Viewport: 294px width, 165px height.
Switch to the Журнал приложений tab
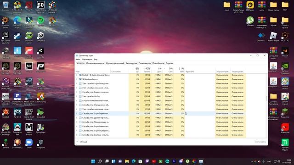pos(115,63)
